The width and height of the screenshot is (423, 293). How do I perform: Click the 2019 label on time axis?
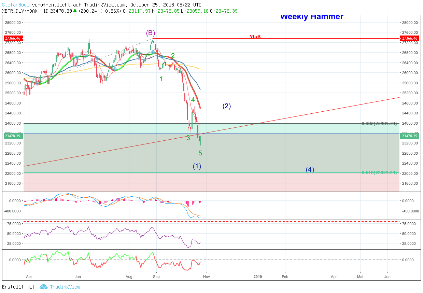coord(258,277)
